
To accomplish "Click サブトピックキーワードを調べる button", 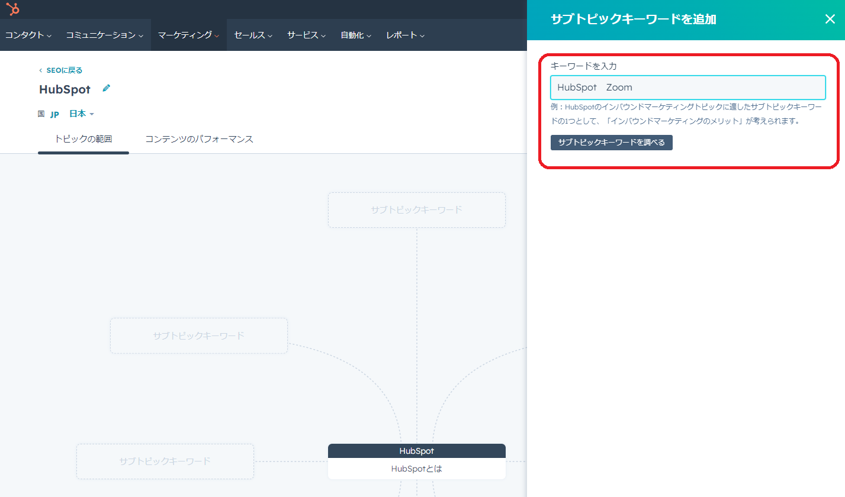I will [x=611, y=143].
